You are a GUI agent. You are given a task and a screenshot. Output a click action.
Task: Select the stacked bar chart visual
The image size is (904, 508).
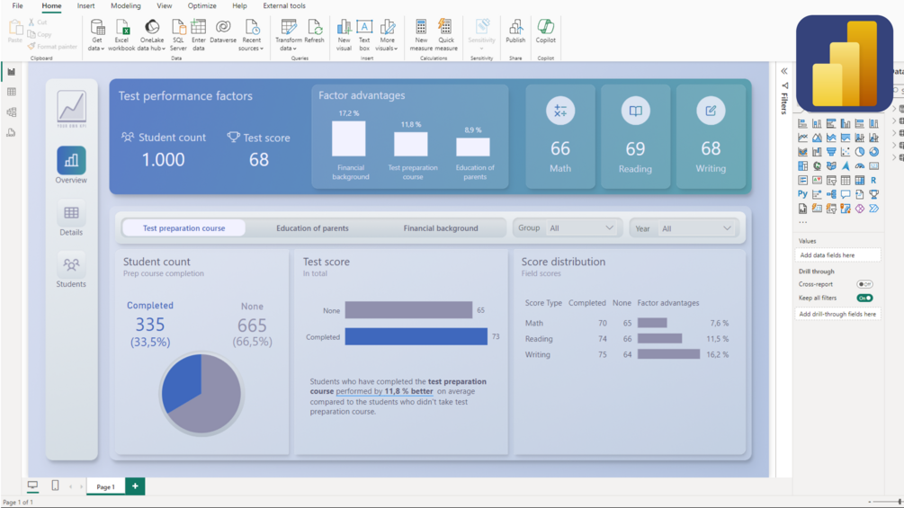click(802, 123)
